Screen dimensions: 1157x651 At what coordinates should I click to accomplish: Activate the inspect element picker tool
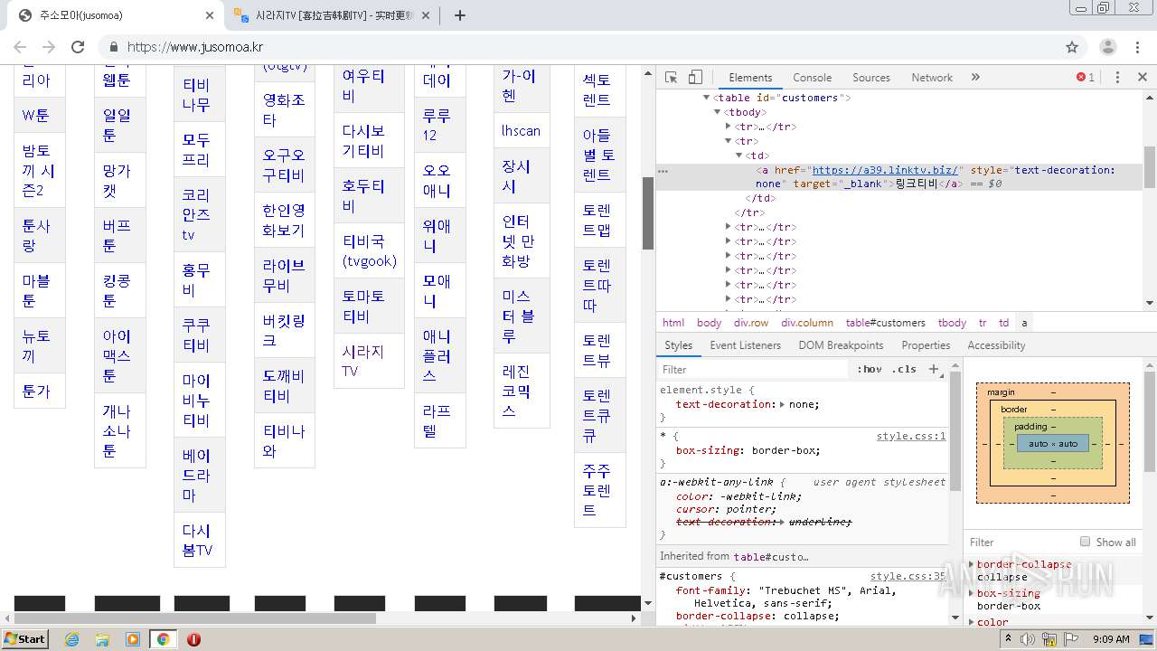coord(671,78)
